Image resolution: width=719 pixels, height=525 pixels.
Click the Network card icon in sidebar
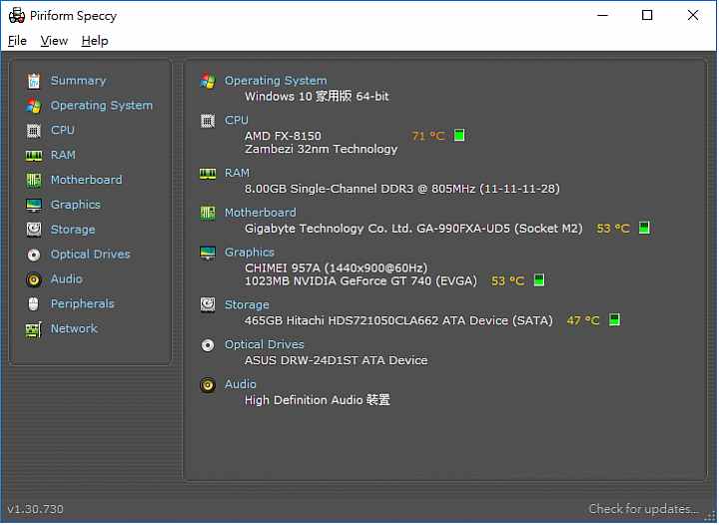point(34,329)
